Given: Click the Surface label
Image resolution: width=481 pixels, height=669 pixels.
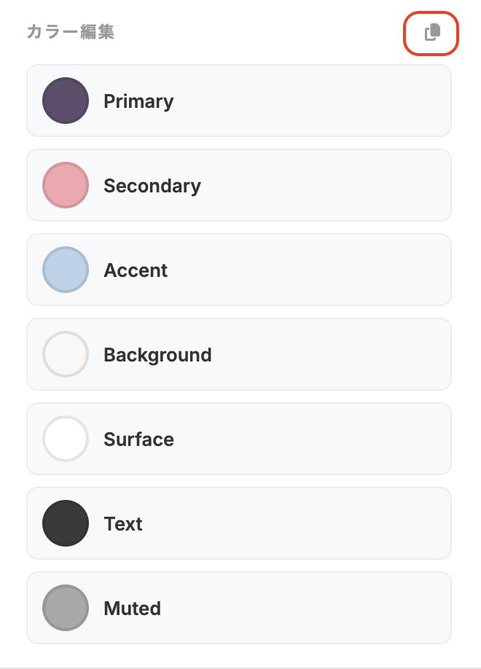Looking at the screenshot, I should pyautogui.click(x=138, y=439).
